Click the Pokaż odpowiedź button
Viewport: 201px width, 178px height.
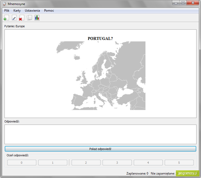tap(100, 149)
